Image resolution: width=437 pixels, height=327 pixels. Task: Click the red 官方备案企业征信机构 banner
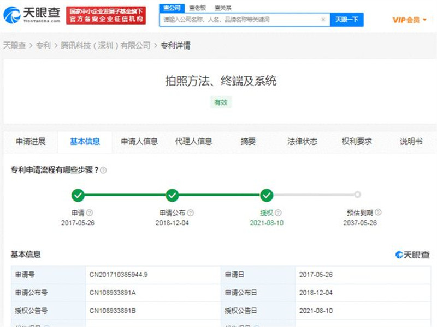[106, 15]
